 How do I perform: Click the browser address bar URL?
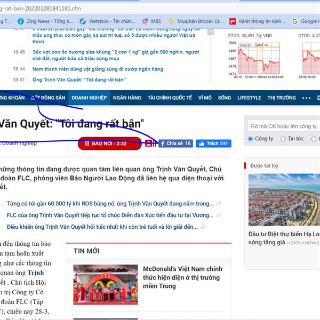41,9
